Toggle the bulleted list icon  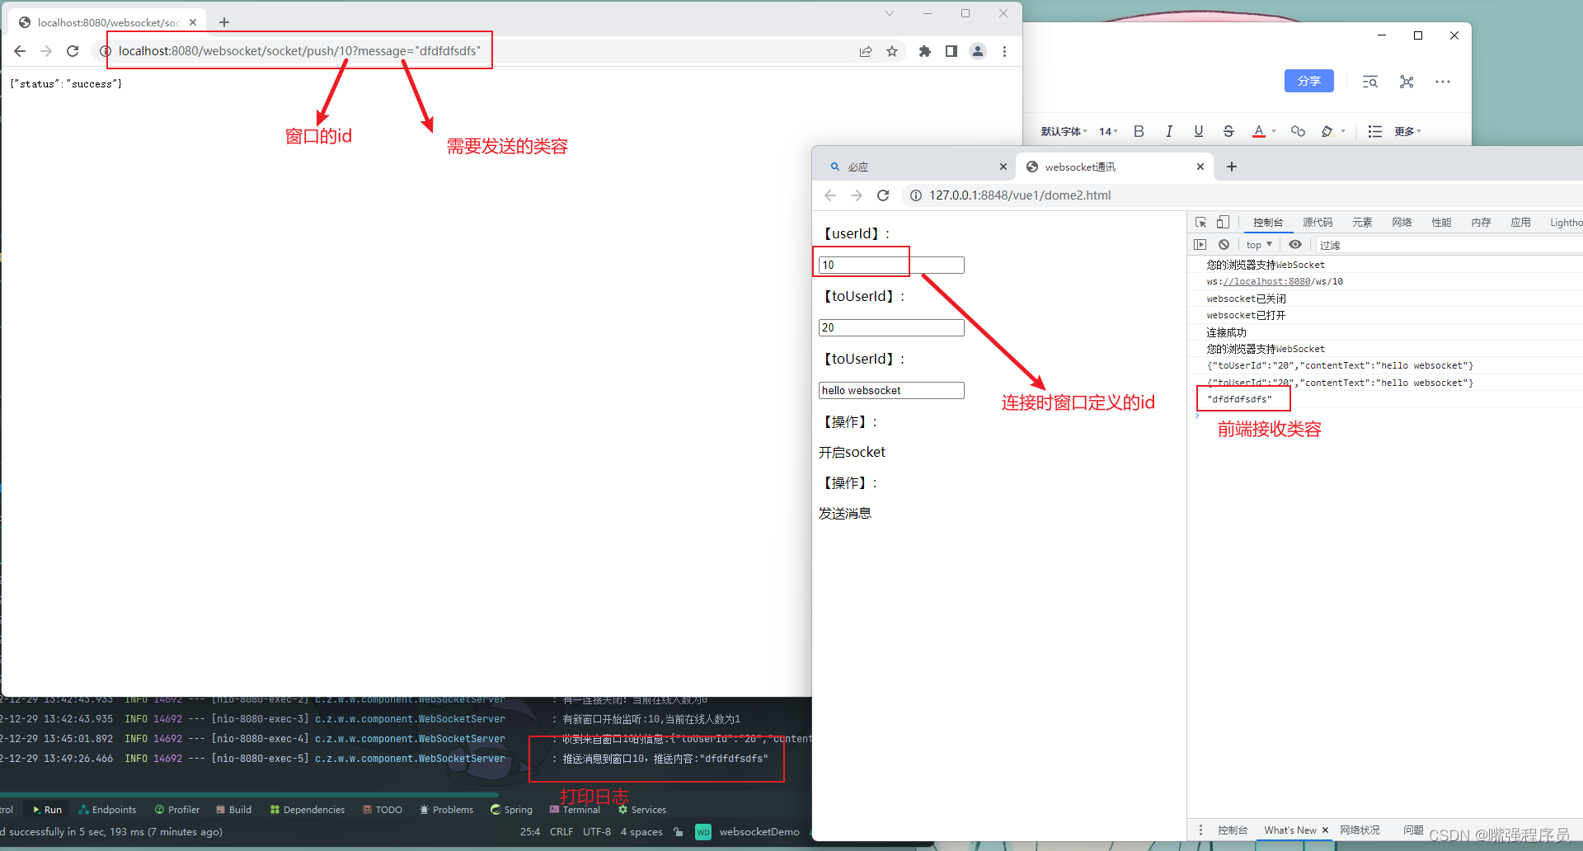coord(1374,131)
